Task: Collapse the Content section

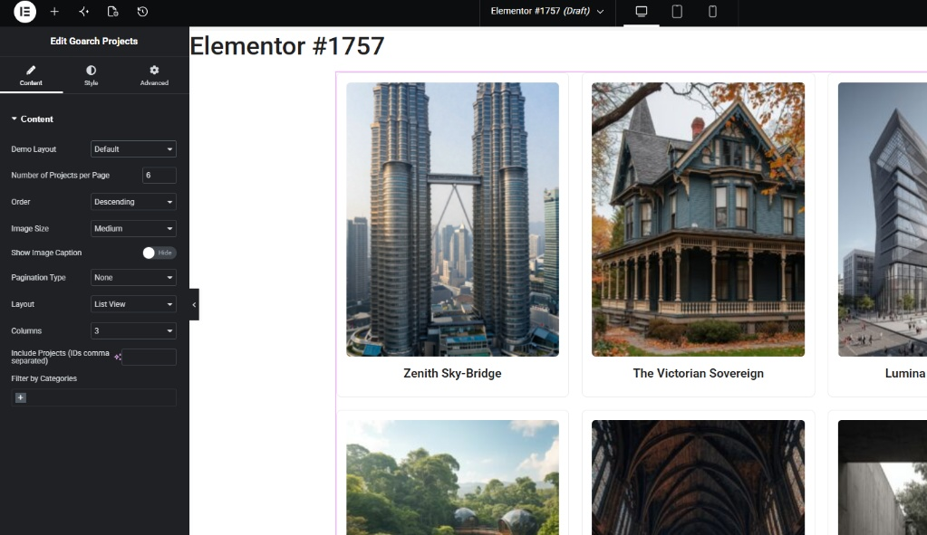Action: 32,119
